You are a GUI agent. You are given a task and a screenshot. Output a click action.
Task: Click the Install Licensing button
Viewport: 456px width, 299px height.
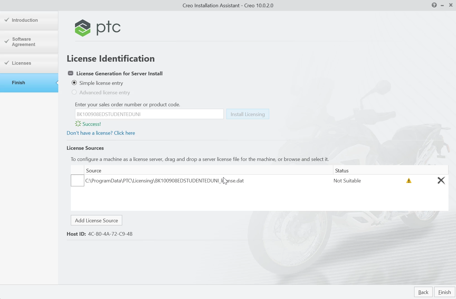pyautogui.click(x=248, y=114)
